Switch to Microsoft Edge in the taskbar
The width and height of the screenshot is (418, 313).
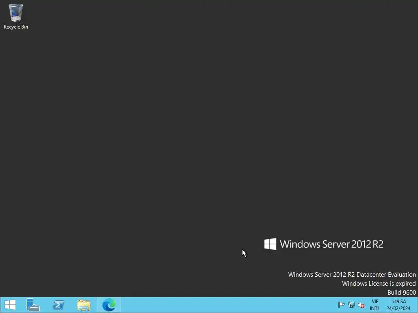(x=109, y=305)
